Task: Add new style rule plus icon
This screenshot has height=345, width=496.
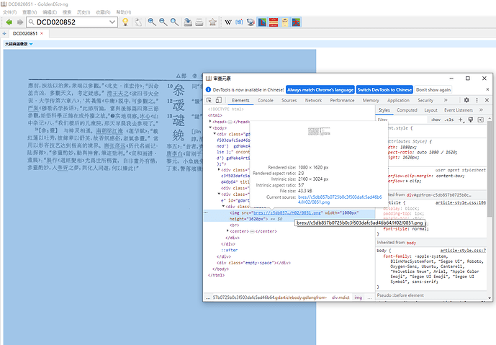Action: 461,120
